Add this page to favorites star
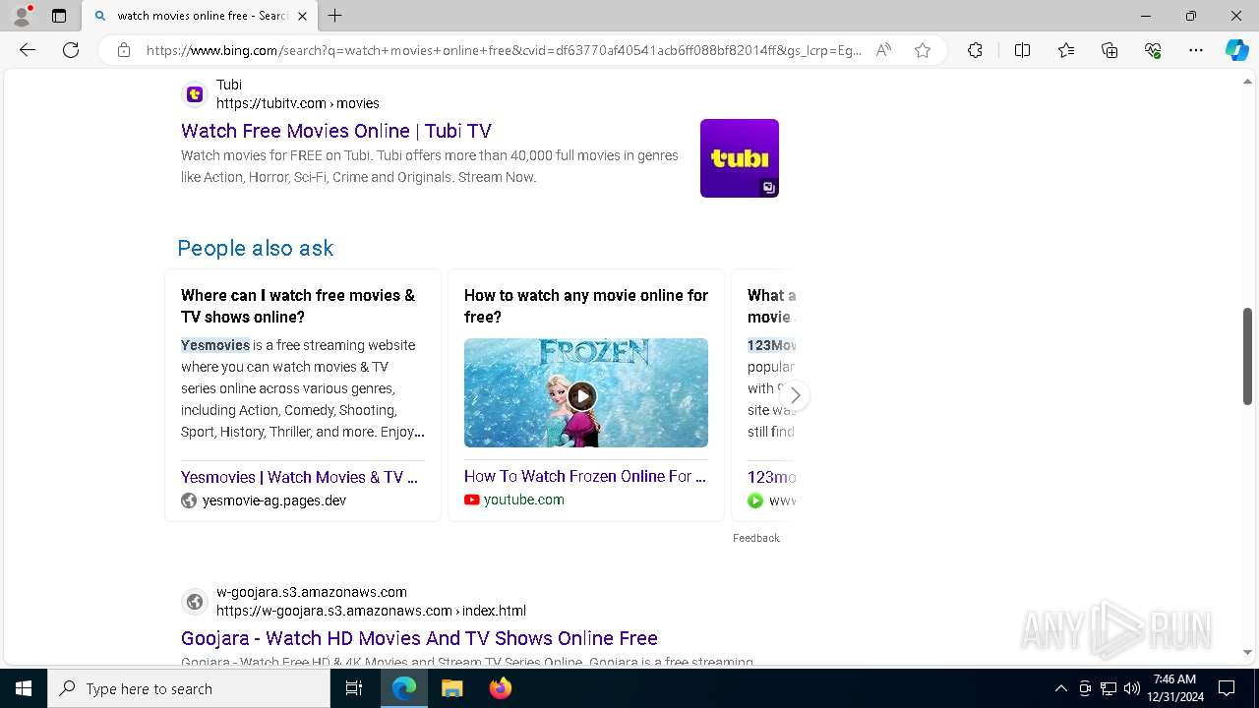This screenshot has height=708, width=1259. click(923, 50)
